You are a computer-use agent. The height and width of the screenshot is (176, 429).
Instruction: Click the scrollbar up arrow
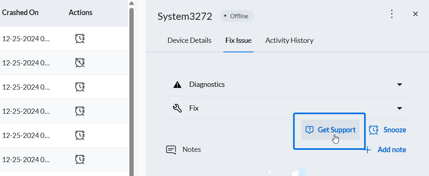coord(131,3)
